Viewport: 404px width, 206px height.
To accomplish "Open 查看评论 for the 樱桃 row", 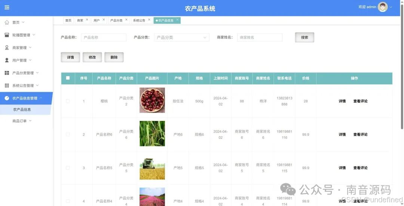I will click(361, 101).
